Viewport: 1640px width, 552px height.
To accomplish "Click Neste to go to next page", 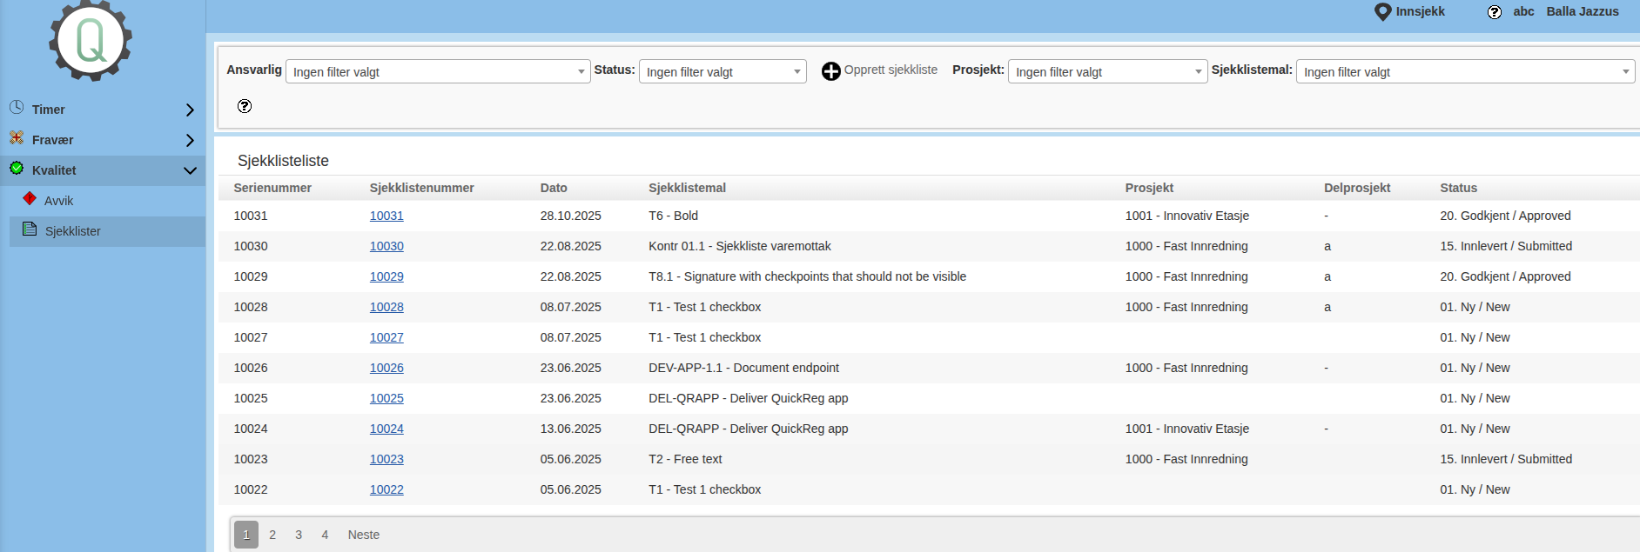I will coord(363,535).
